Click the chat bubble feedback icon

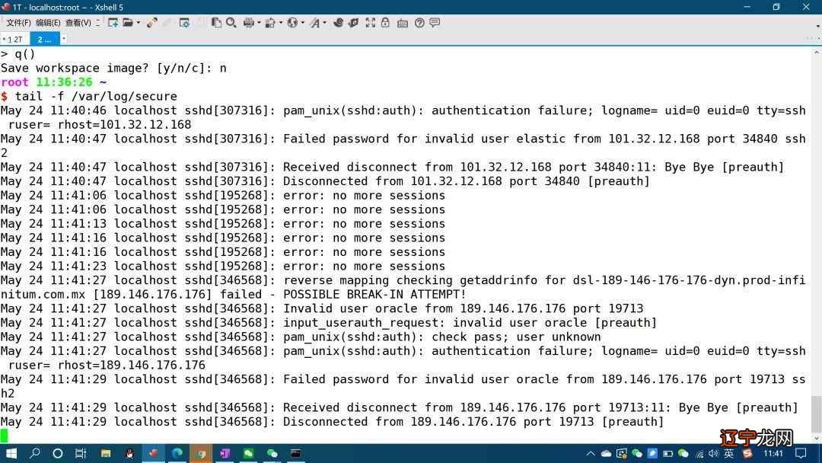[x=435, y=23]
